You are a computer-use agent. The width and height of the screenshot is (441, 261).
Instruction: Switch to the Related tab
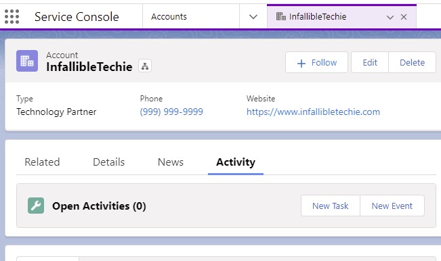point(42,162)
